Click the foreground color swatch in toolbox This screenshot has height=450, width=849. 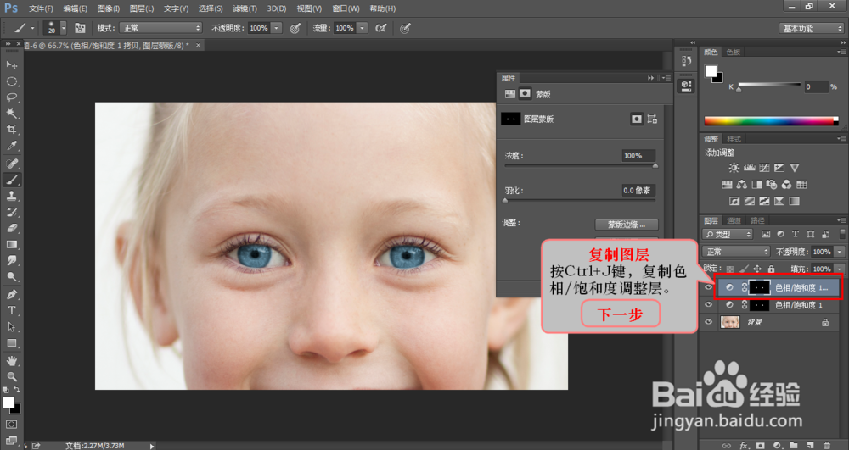[8, 402]
